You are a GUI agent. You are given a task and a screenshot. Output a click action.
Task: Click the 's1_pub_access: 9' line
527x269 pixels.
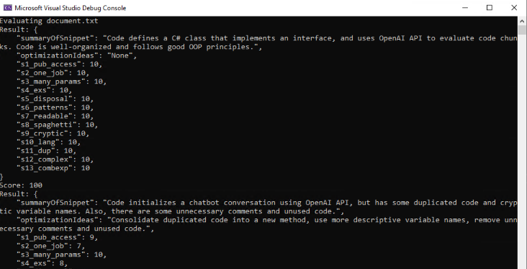[x=58, y=237]
